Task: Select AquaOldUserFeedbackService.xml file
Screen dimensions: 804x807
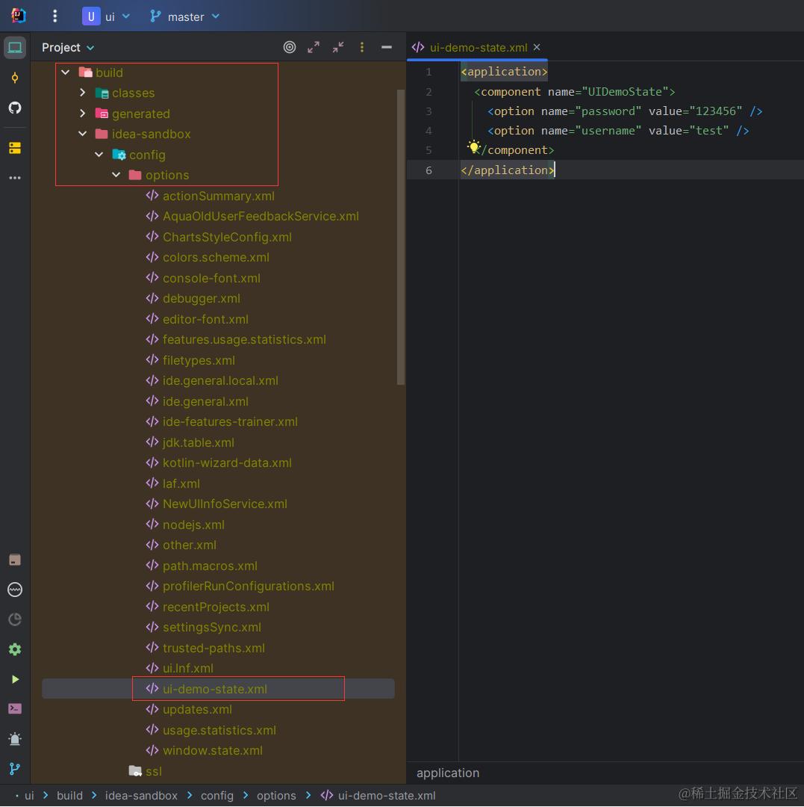Action: [x=261, y=216]
